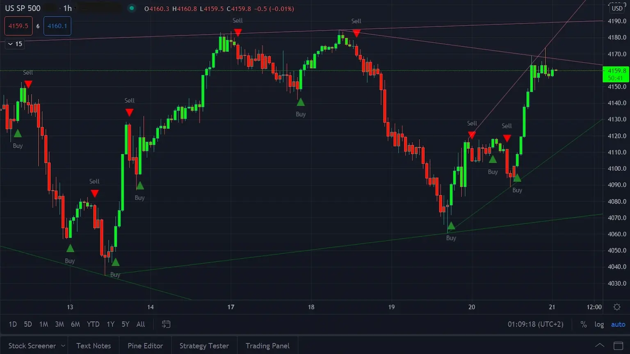Toggle auto scale setting
The width and height of the screenshot is (630, 354).
[618, 324]
